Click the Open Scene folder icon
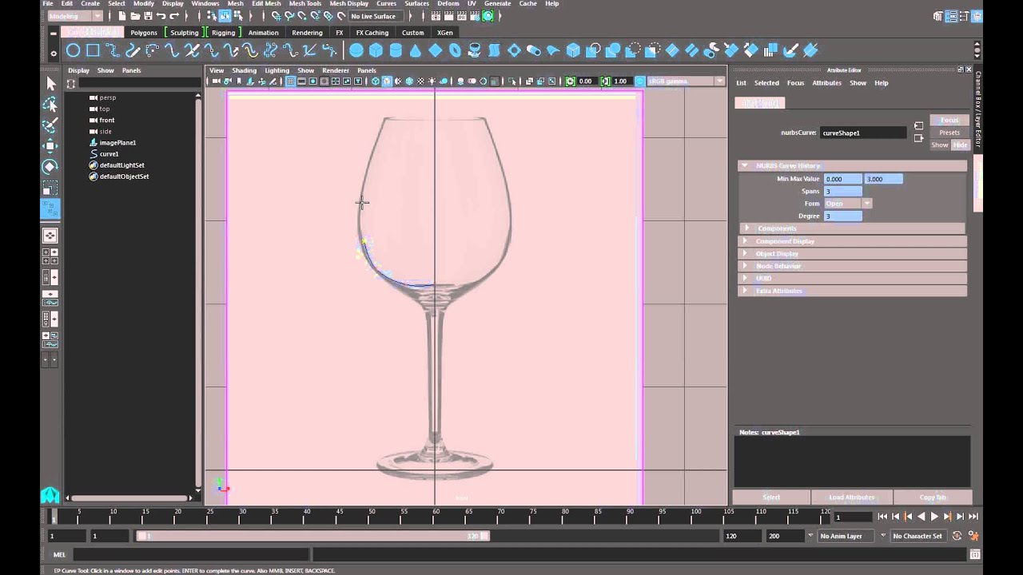 coord(135,16)
